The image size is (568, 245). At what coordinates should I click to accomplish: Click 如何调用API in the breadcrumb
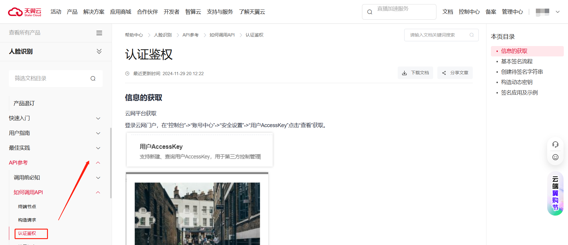[x=222, y=35]
